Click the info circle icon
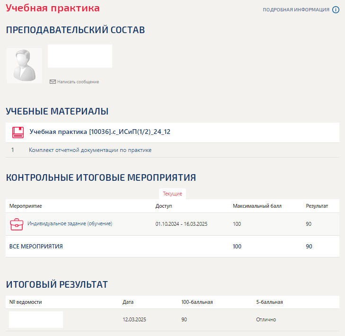 336,9
